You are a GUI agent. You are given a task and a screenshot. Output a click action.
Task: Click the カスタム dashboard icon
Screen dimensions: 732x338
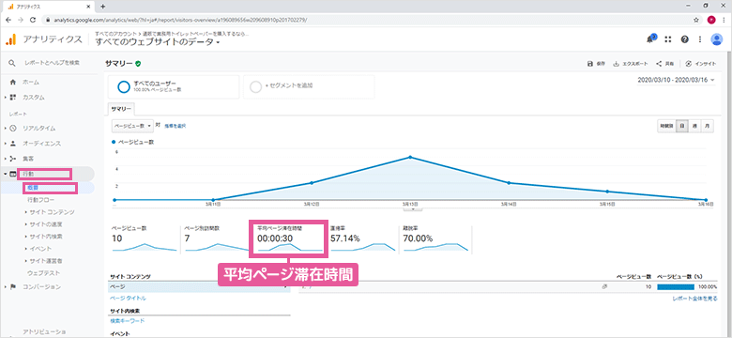(x=13, y=98)
